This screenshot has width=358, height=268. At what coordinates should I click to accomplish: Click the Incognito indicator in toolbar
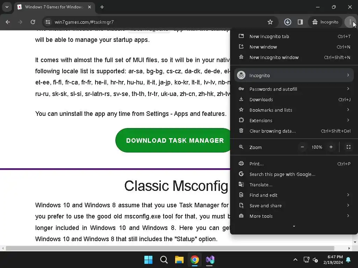click(x=325, y=22)
